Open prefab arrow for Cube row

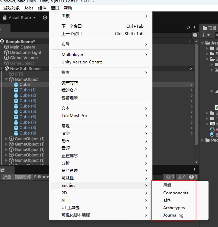coord(192,85)
